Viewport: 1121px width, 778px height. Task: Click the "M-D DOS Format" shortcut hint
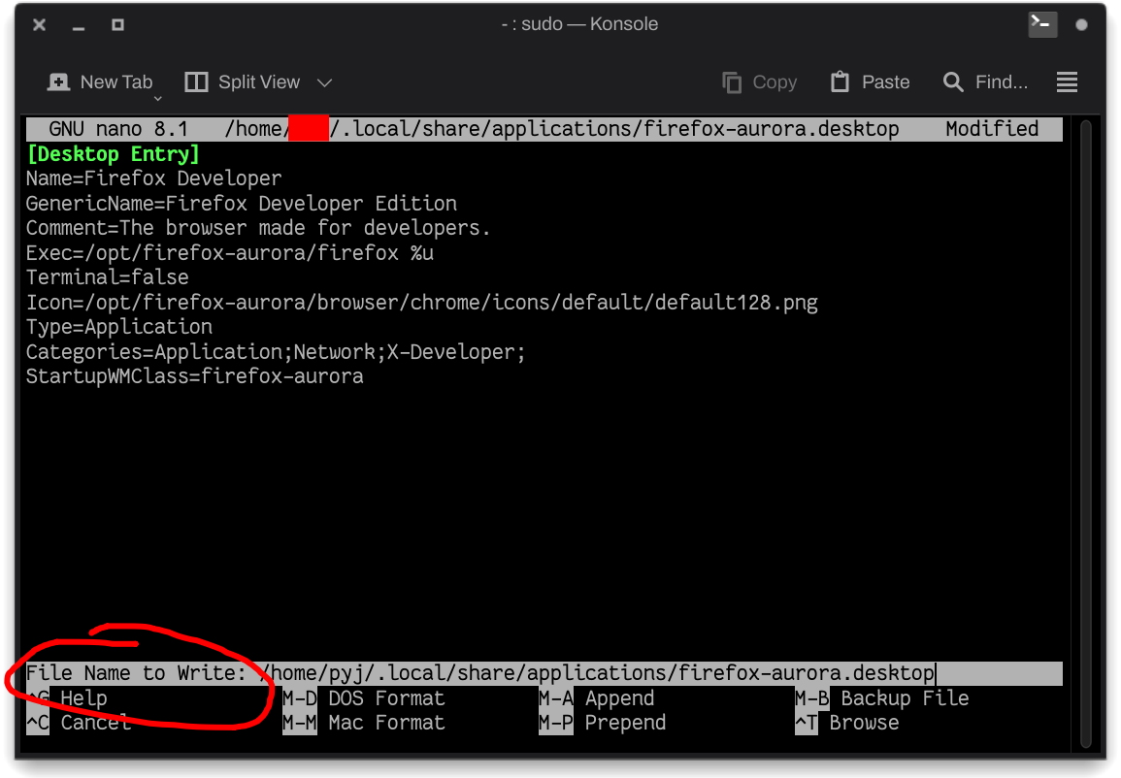(363, 698)
